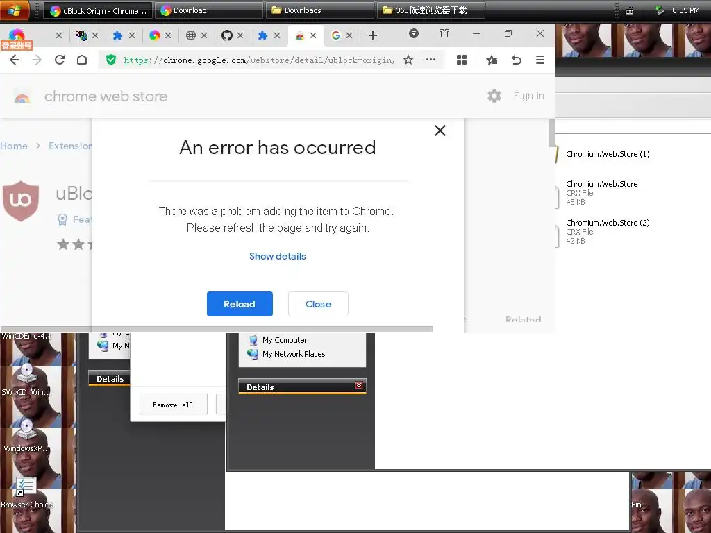
Task: Select the Browser Choice desktop shortcut
Action: pyautogui.click(x=26, y=493)
